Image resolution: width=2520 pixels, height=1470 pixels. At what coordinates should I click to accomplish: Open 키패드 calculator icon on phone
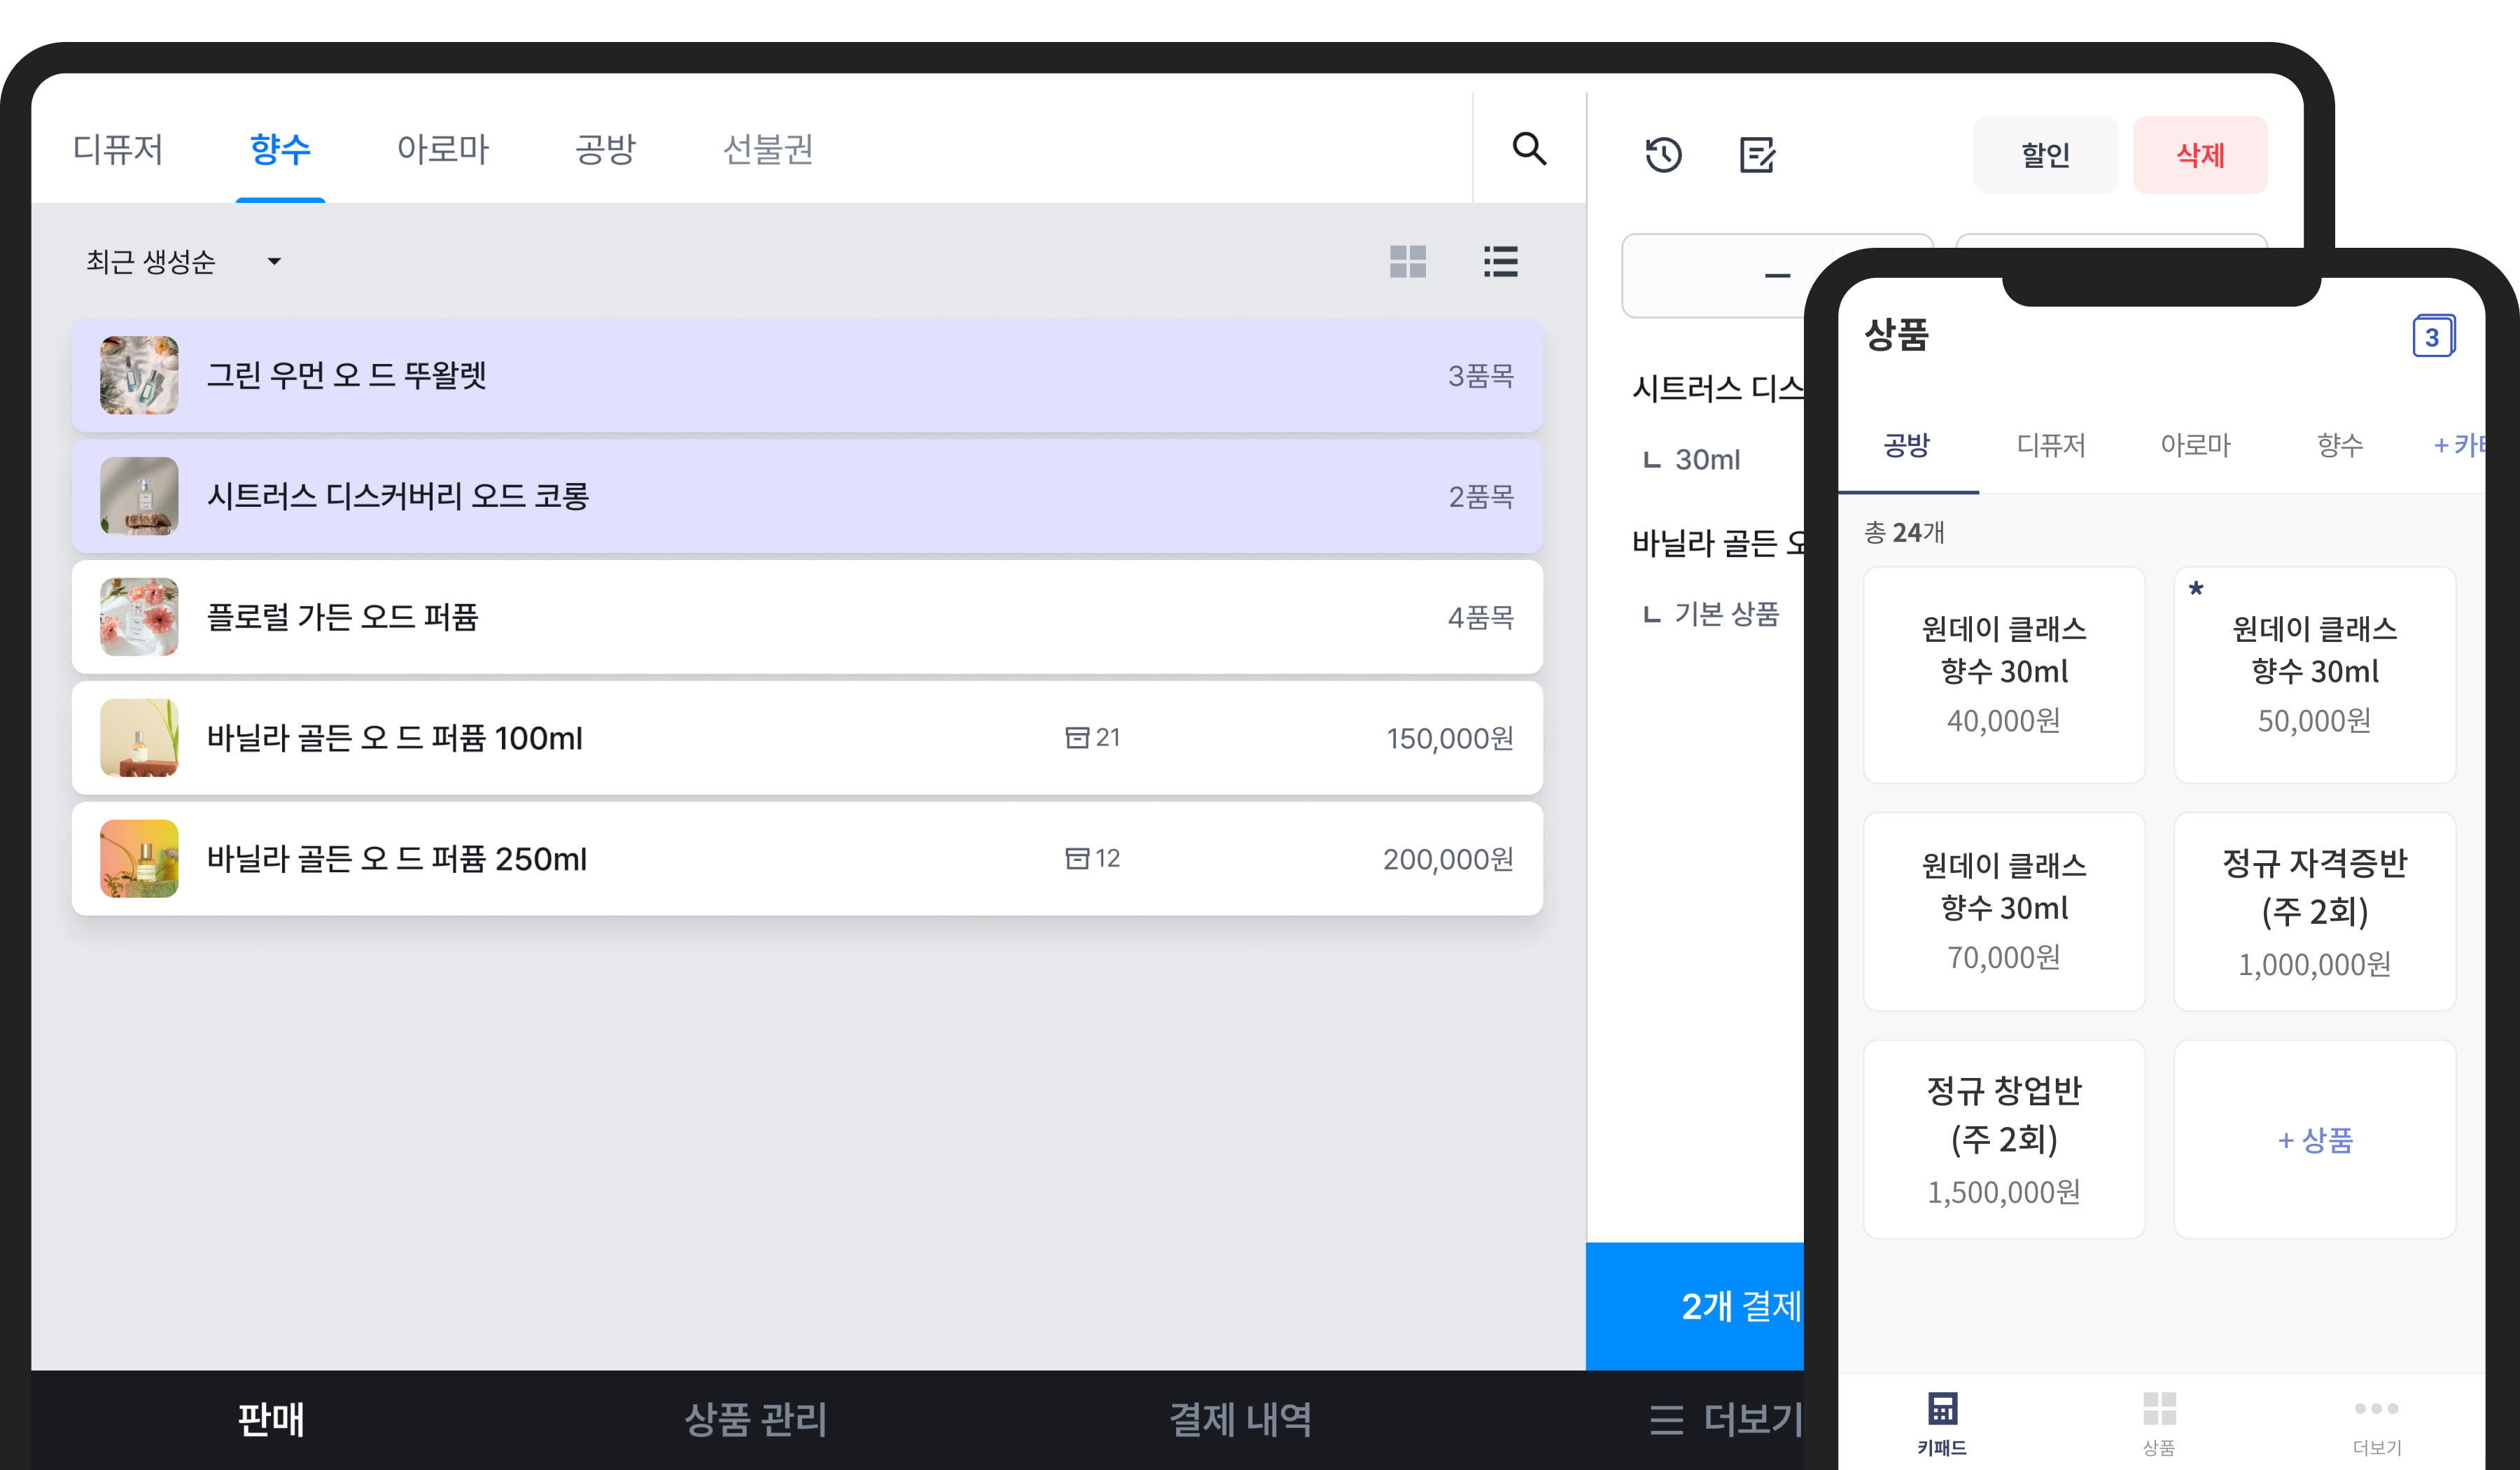pyautogui.click(x=1942, y=1409)
